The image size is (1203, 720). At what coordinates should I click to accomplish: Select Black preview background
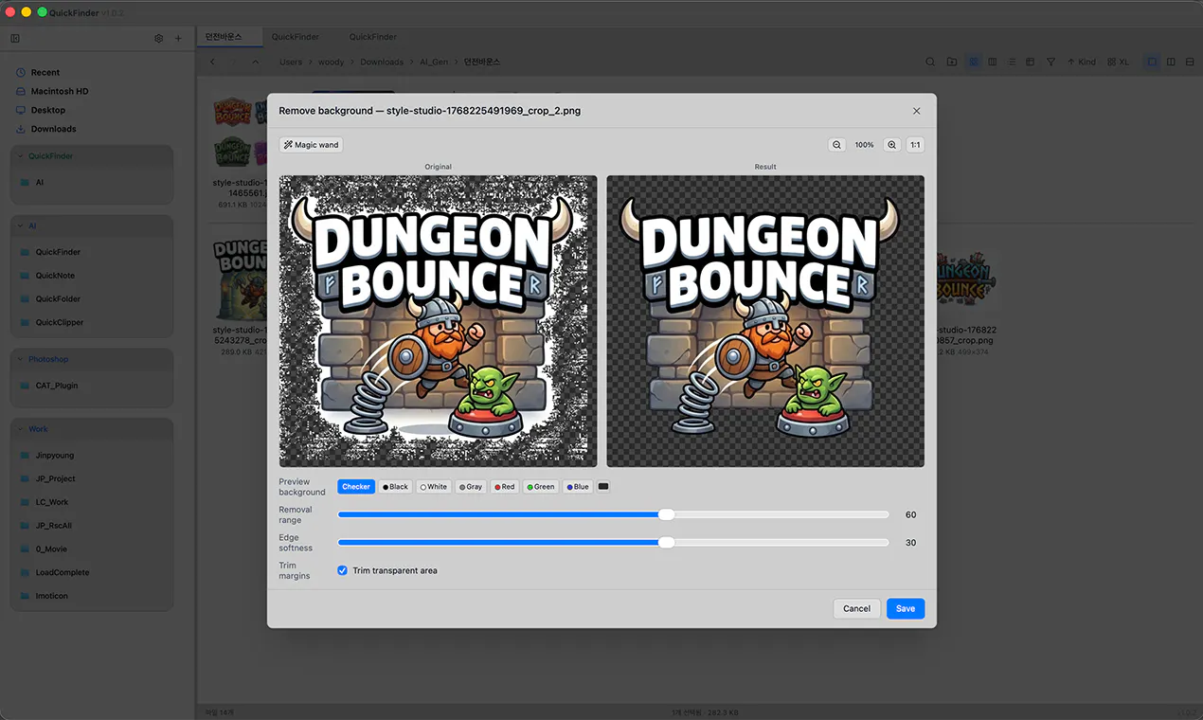395,487
